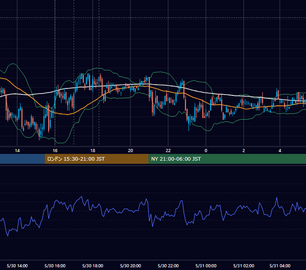Click the 5/31 02:00 label on indicator axis
This screenshot has width=306, height=270.
coord(243,265)
